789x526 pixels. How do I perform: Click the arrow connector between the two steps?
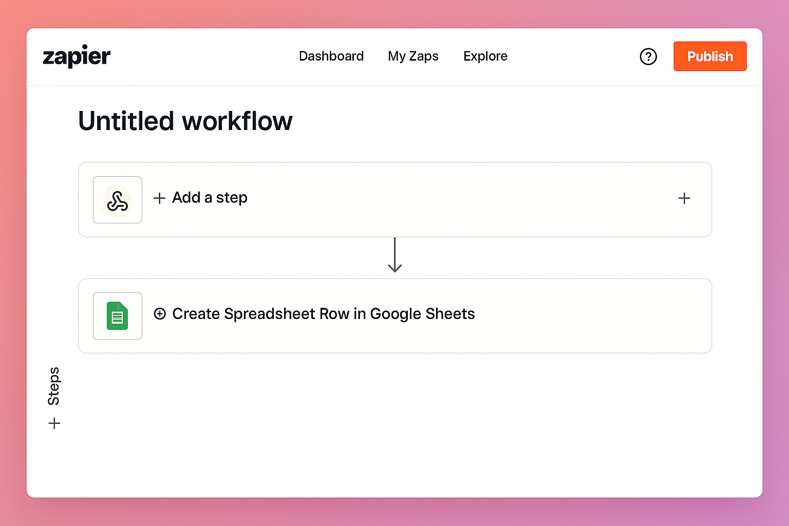395,255
